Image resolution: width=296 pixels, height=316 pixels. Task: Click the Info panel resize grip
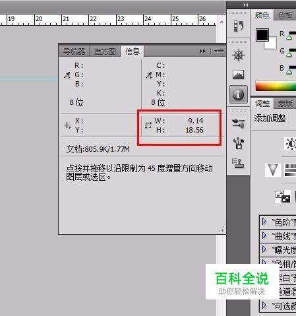point(222,230)
